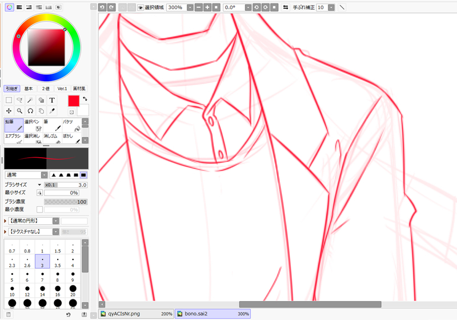Viewport: 457px width, 320px height.
Task: Enable the 最小濃度 checkbox
Action: click(39, 210)
